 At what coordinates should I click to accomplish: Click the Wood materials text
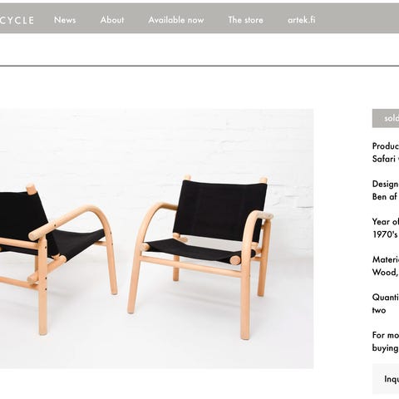[x=386, y=273]
